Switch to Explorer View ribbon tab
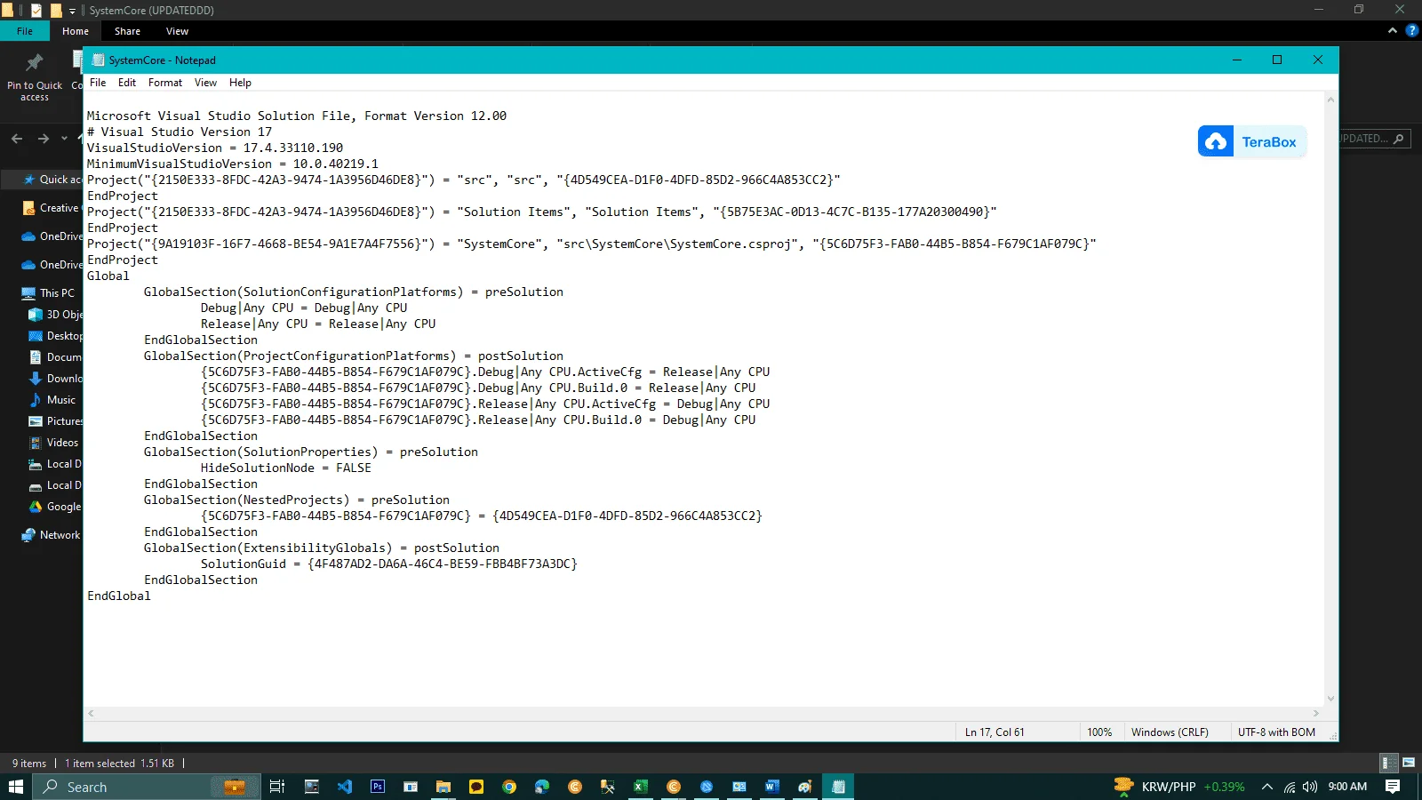The width and height of the screenshot is (1422, 800). 177,31
